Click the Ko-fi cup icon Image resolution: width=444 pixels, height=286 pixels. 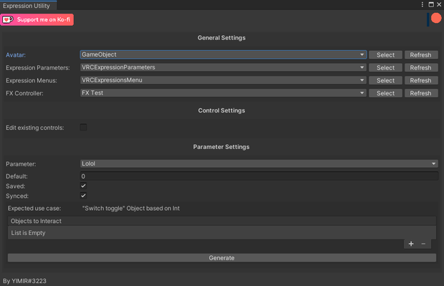[x=8, y=19]
